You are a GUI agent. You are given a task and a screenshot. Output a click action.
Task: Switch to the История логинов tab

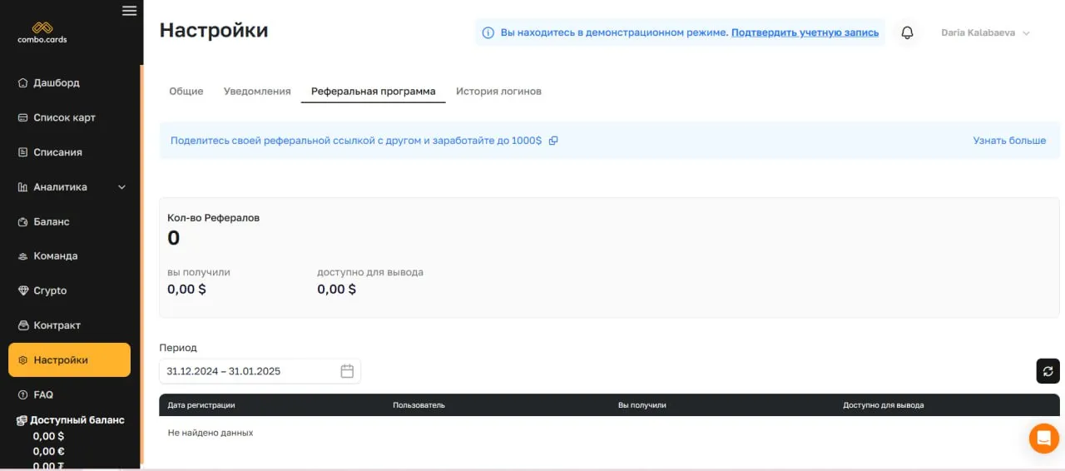(x=498, y=92)
